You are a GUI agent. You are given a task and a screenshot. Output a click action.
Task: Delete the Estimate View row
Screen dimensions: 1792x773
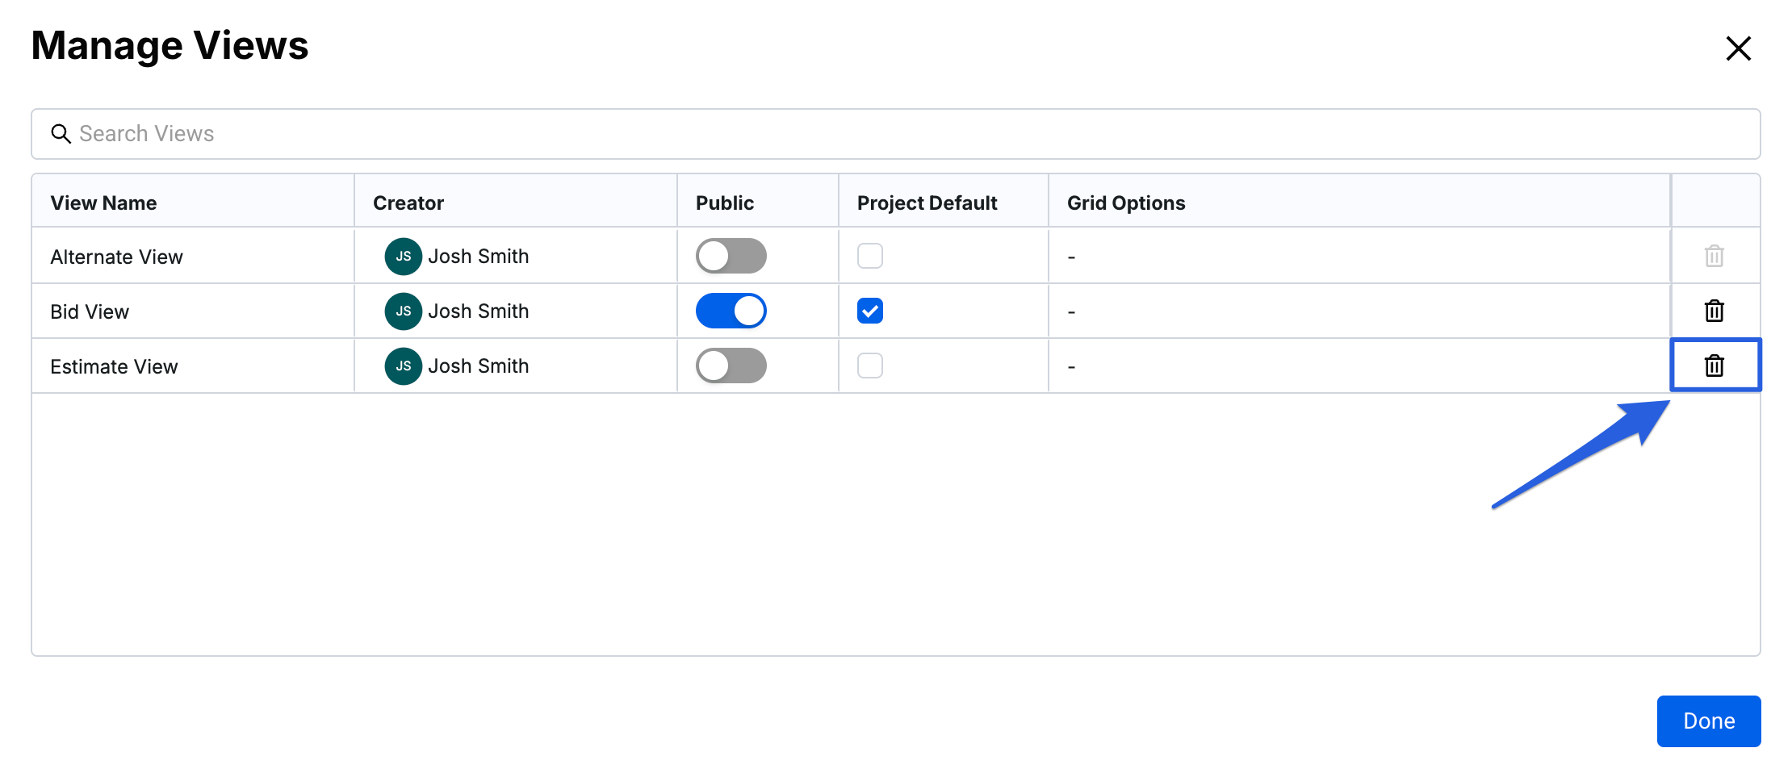click(x=1714, y=366)
